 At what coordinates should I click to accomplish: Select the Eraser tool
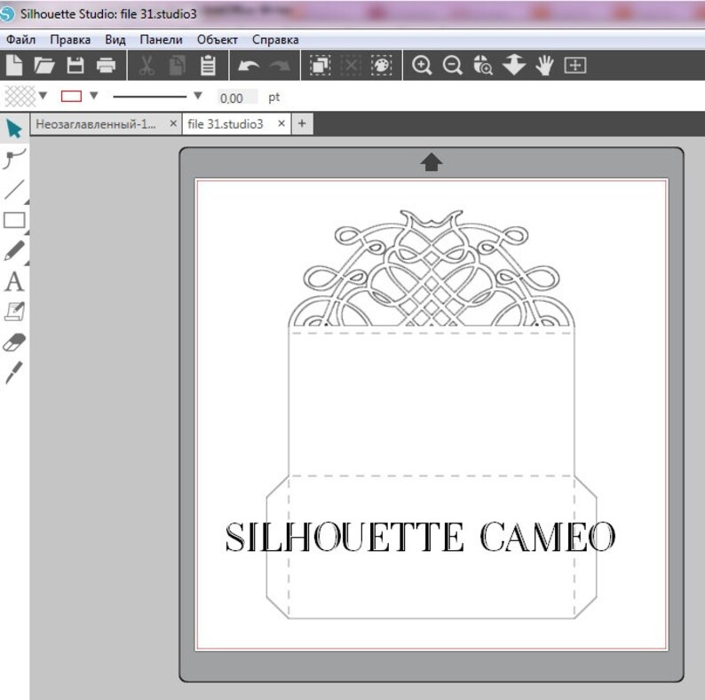coord(14,342)
